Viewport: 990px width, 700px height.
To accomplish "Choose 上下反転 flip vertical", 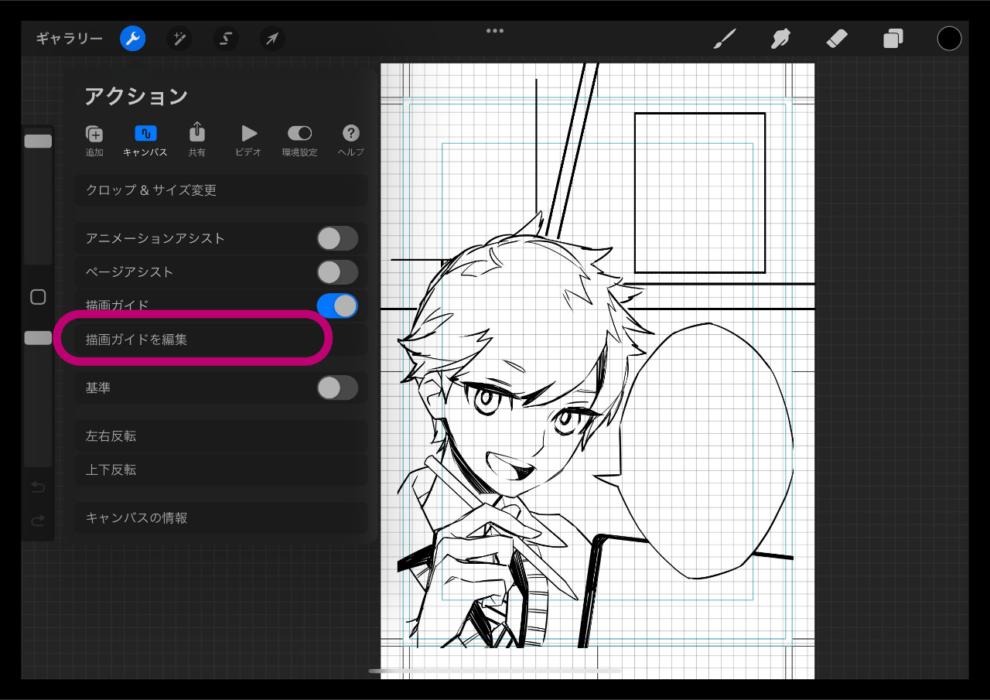I will point(221,470).
